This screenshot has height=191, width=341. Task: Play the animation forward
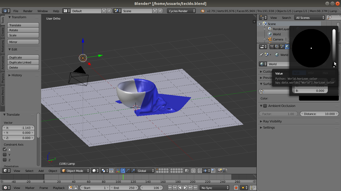tap(185, 188)
